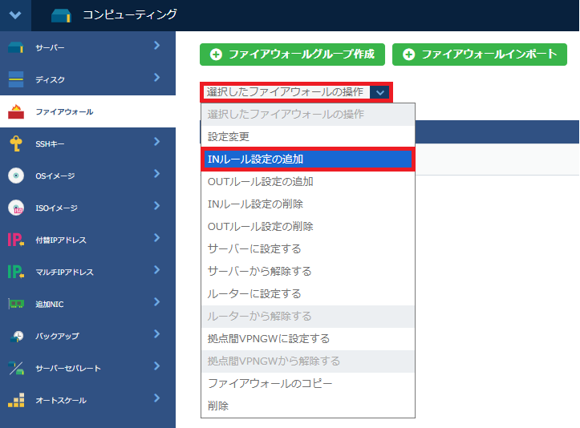The image size is (580, 428).
Task: Click the Server icon in sidebar
Action: [16, 48]
